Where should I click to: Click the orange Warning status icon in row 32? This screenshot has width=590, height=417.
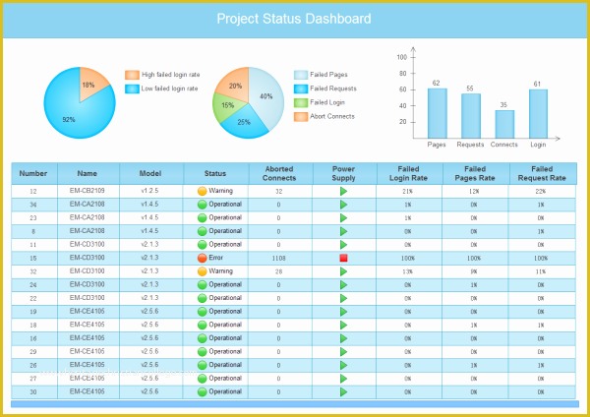tap(202, 271)
